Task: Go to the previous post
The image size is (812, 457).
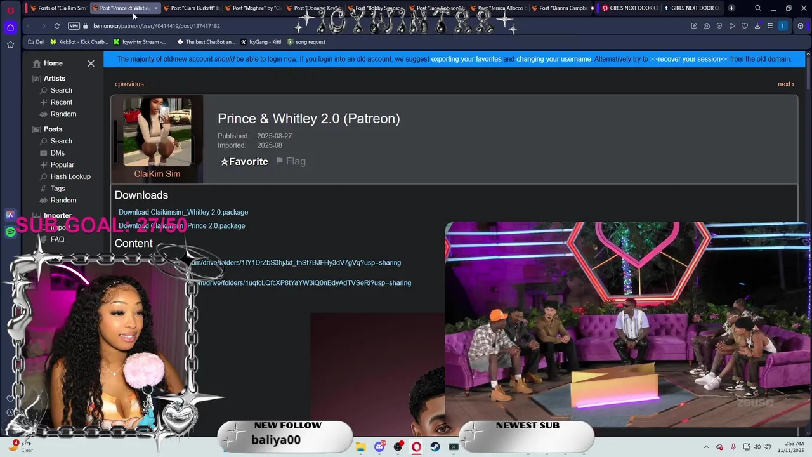Action: (129, 84)
